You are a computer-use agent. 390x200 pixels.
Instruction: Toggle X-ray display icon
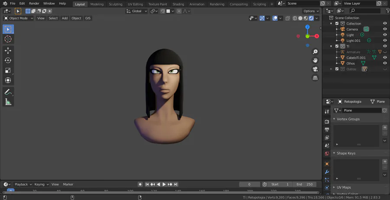[x=288, y=18]
